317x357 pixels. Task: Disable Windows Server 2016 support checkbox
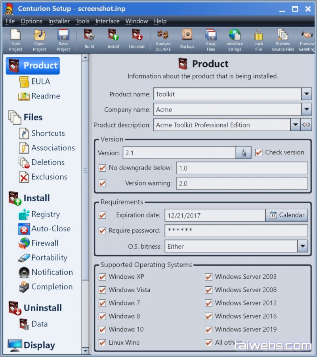[x=208, y=316]
